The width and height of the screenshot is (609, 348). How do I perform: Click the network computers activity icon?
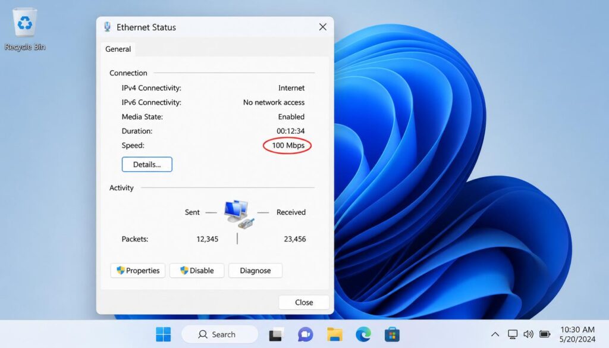pyautogui.click(x=239, y=214)
